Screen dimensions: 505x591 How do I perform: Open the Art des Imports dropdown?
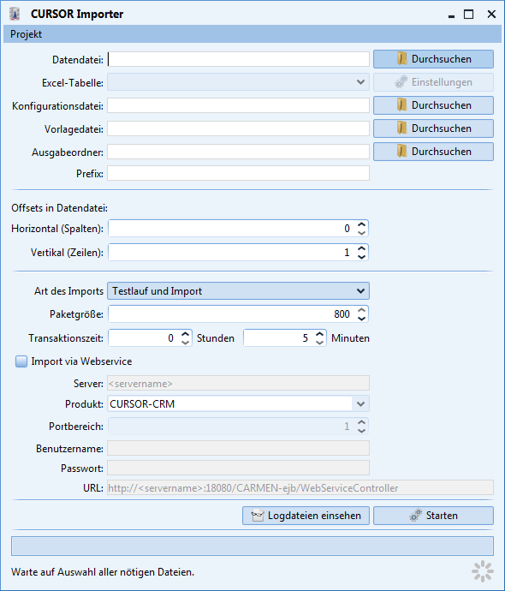(x=239, y=291)
